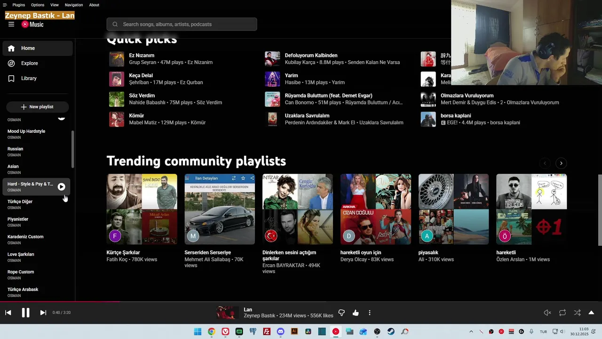
Task: Create a New playlist
Action: (38, 107)
